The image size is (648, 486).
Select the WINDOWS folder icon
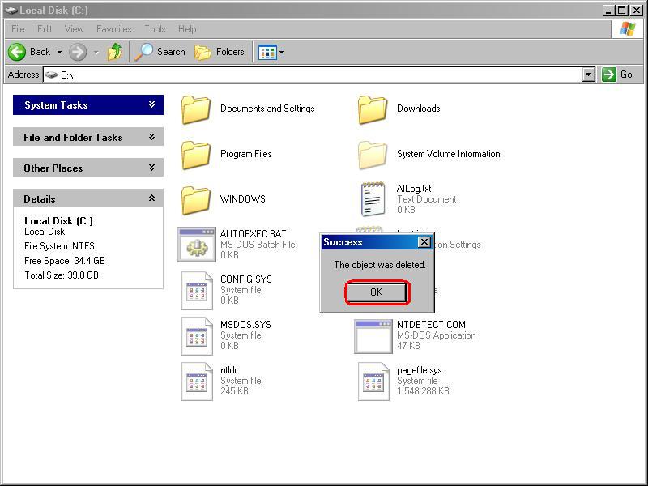pos(196,200)
